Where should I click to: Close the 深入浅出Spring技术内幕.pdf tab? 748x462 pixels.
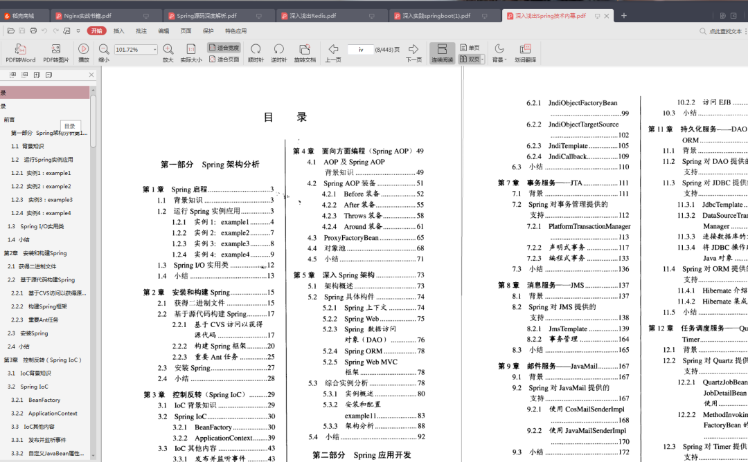tap(606, 16)
